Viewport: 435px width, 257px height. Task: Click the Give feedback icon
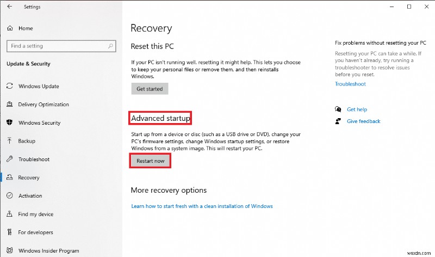coord(338,121)
